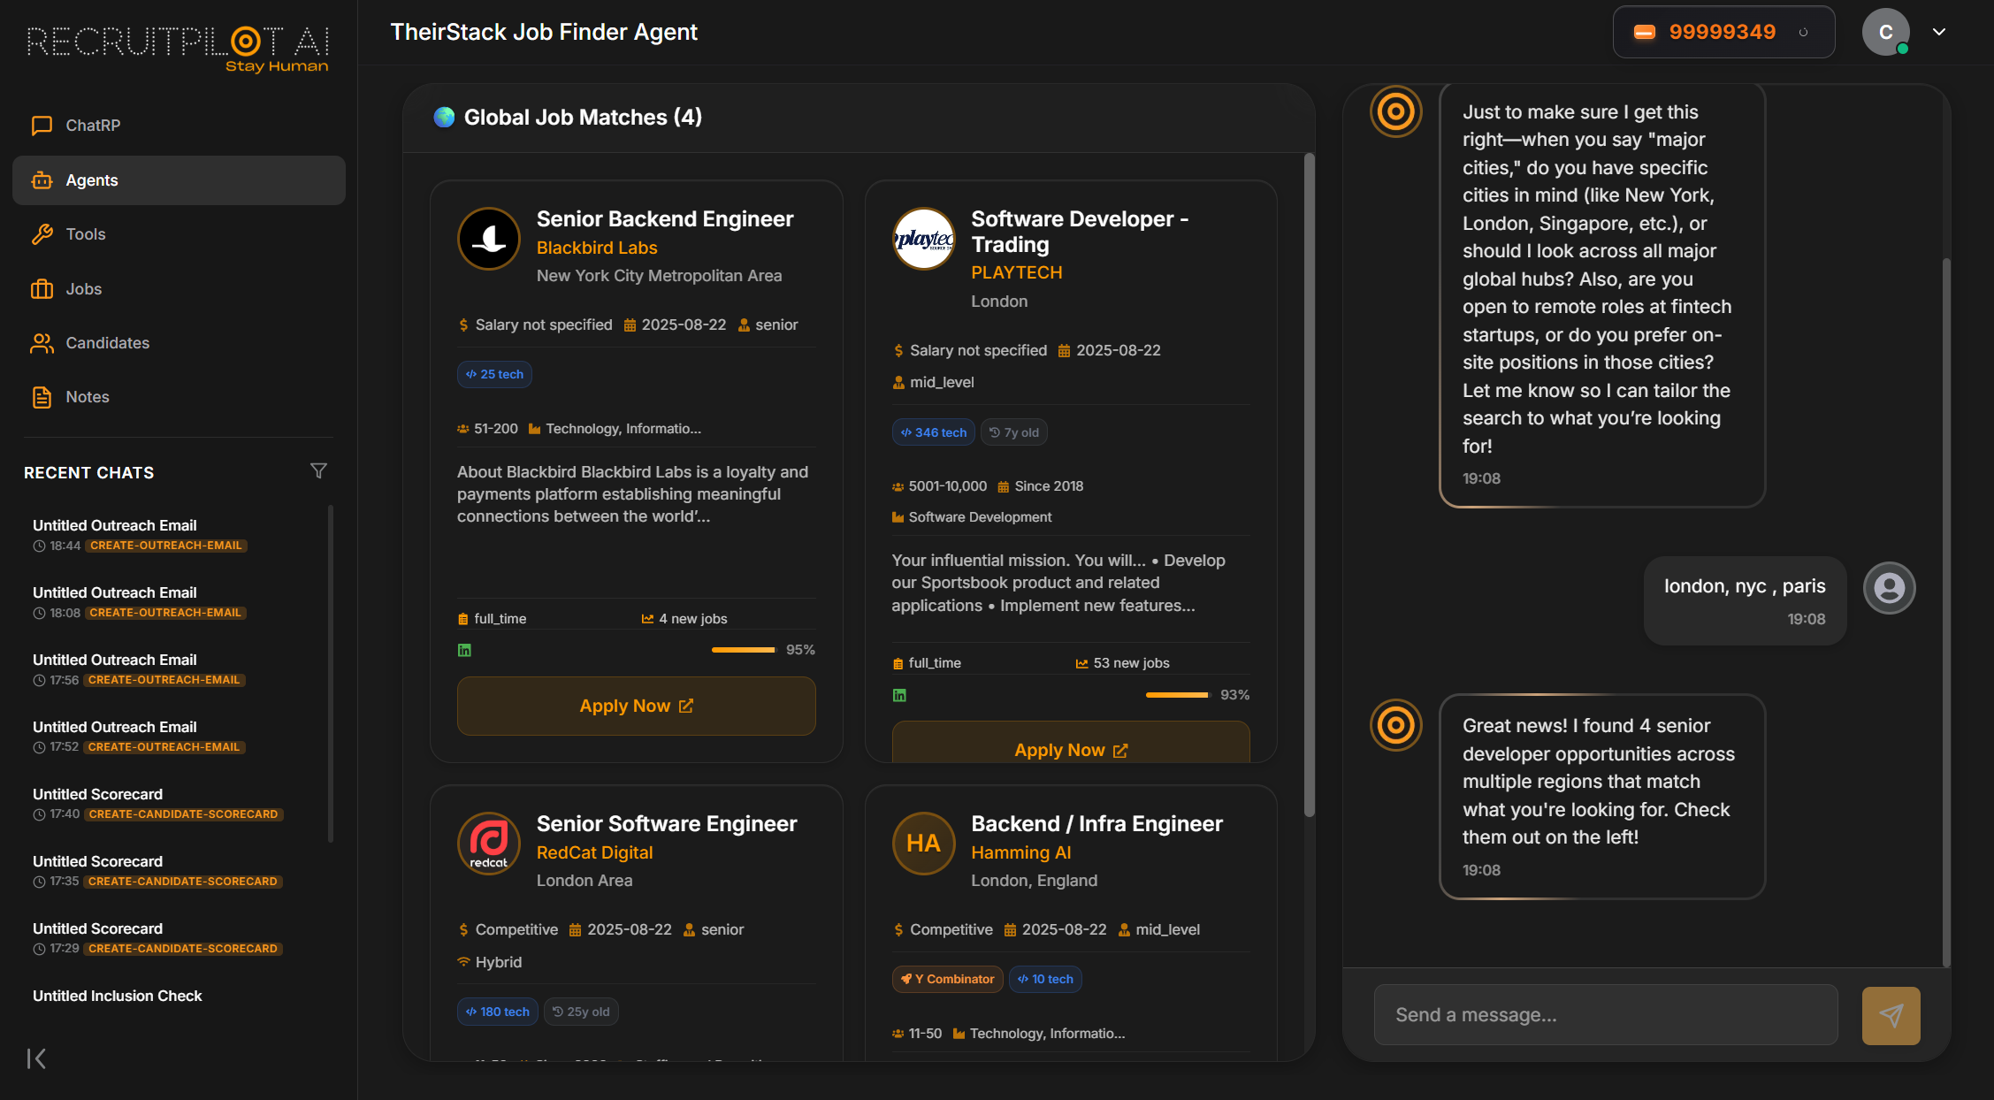Click the credits card icon

1645,33
